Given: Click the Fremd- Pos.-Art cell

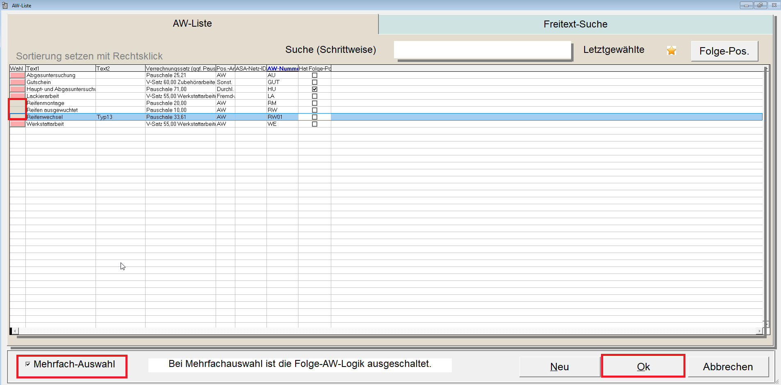Looking at the screenshot, I should (226, 96).
